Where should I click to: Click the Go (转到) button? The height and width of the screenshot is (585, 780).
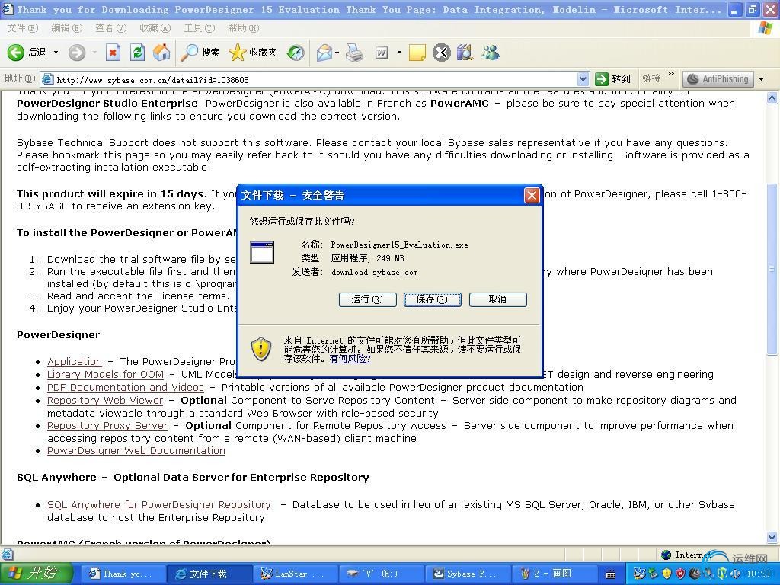613,78
